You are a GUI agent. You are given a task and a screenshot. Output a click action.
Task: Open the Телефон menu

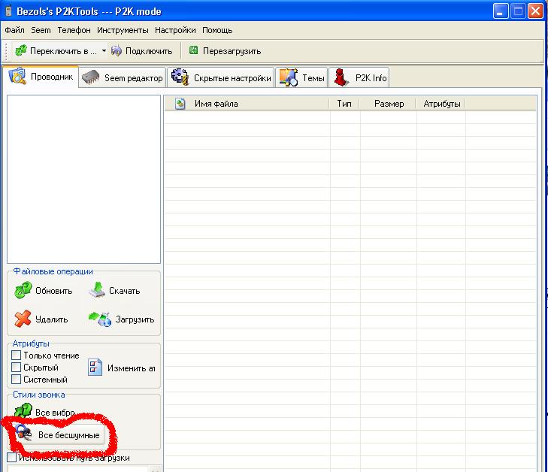(74, 30)
